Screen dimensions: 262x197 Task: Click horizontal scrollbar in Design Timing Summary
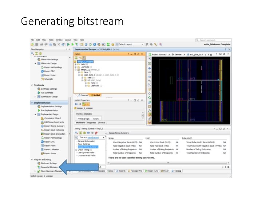168,163
